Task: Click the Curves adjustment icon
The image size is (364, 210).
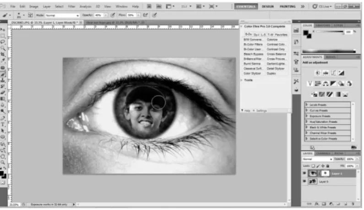Action: tap(333, 73)
